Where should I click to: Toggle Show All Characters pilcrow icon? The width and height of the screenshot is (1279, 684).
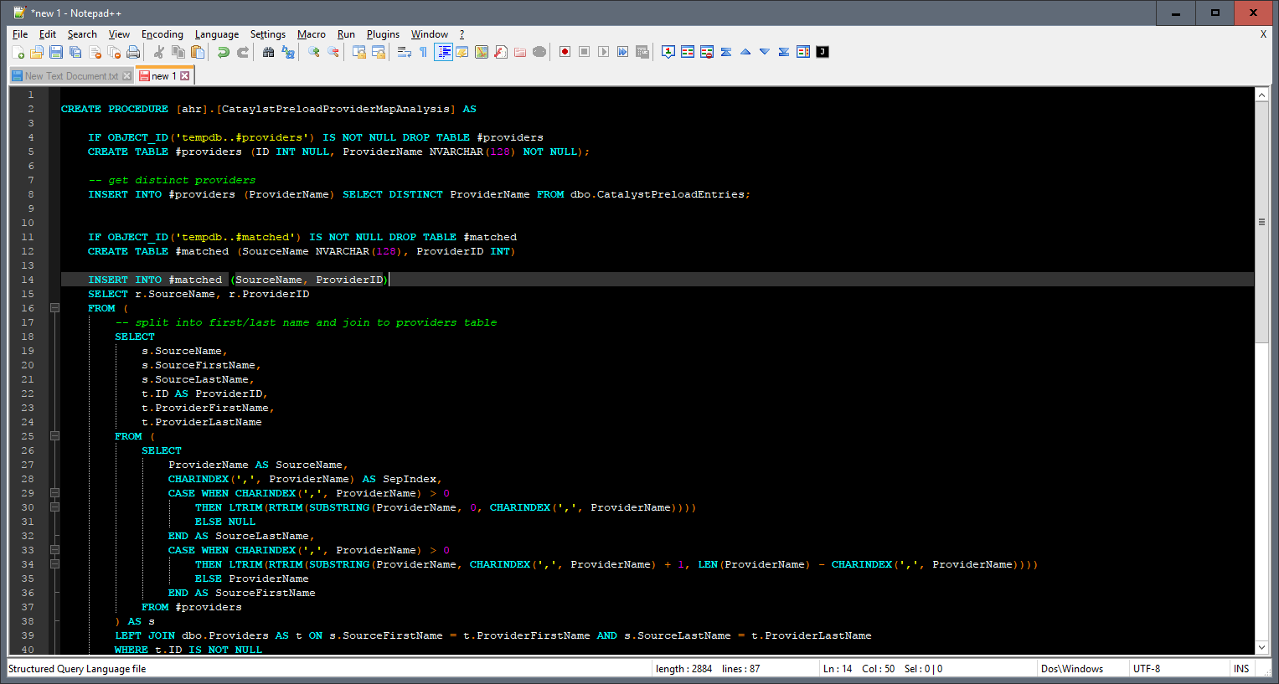[423, 52]
